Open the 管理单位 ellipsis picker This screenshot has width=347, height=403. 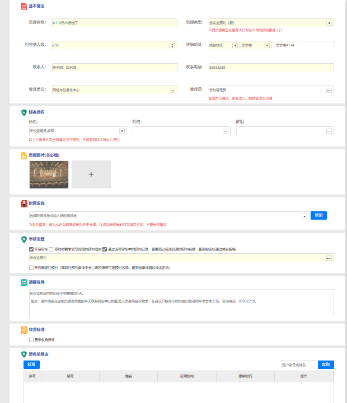(x=172, y=89)
